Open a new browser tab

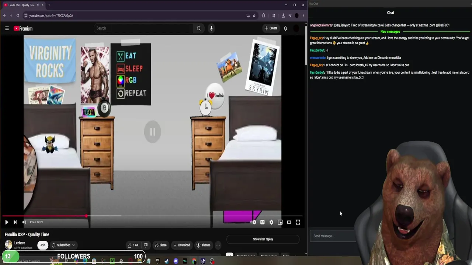[49, 5]
